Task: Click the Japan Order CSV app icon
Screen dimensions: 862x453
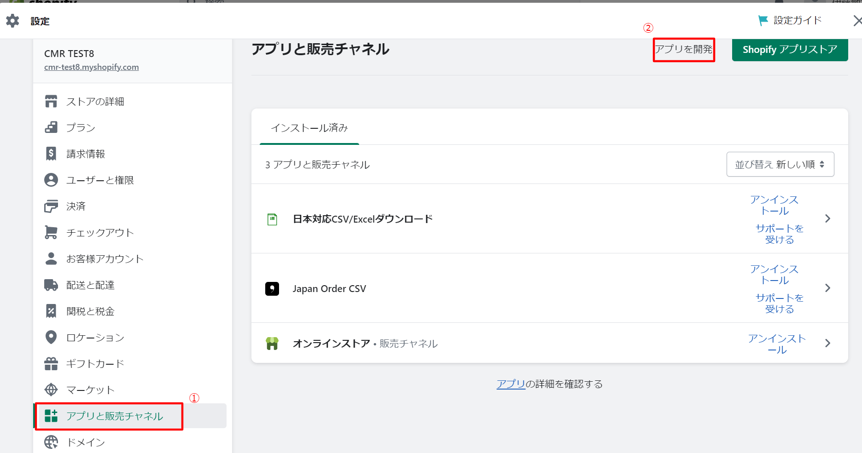Action: point(272,288)
